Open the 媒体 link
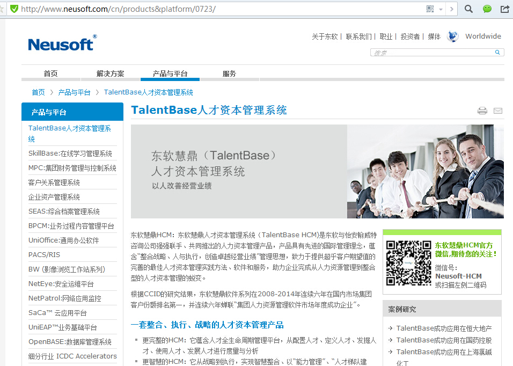This screenshot has height=366, width=513. pyautogui.click(x=434, y=36)
